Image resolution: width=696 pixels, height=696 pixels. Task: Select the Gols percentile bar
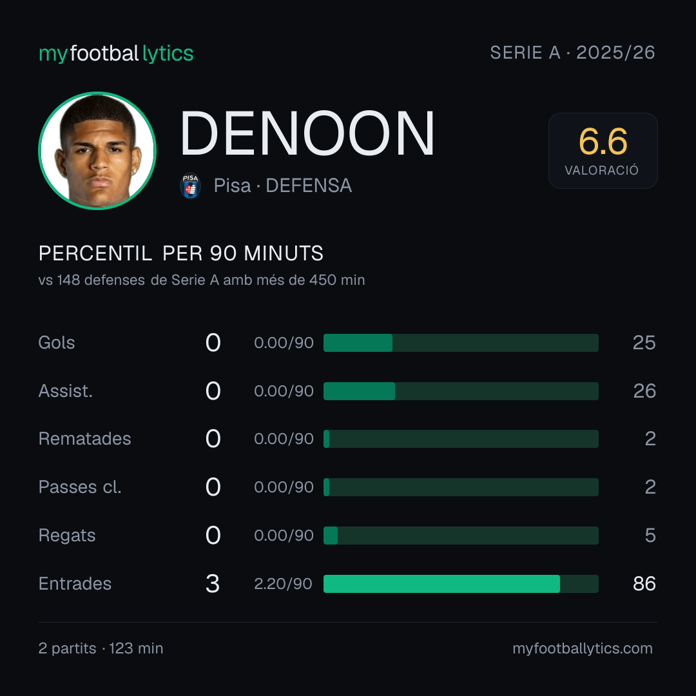(x=461, y=343)
